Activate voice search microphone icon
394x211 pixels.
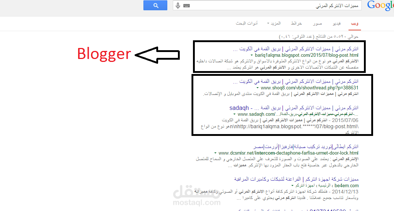point(178,5)
